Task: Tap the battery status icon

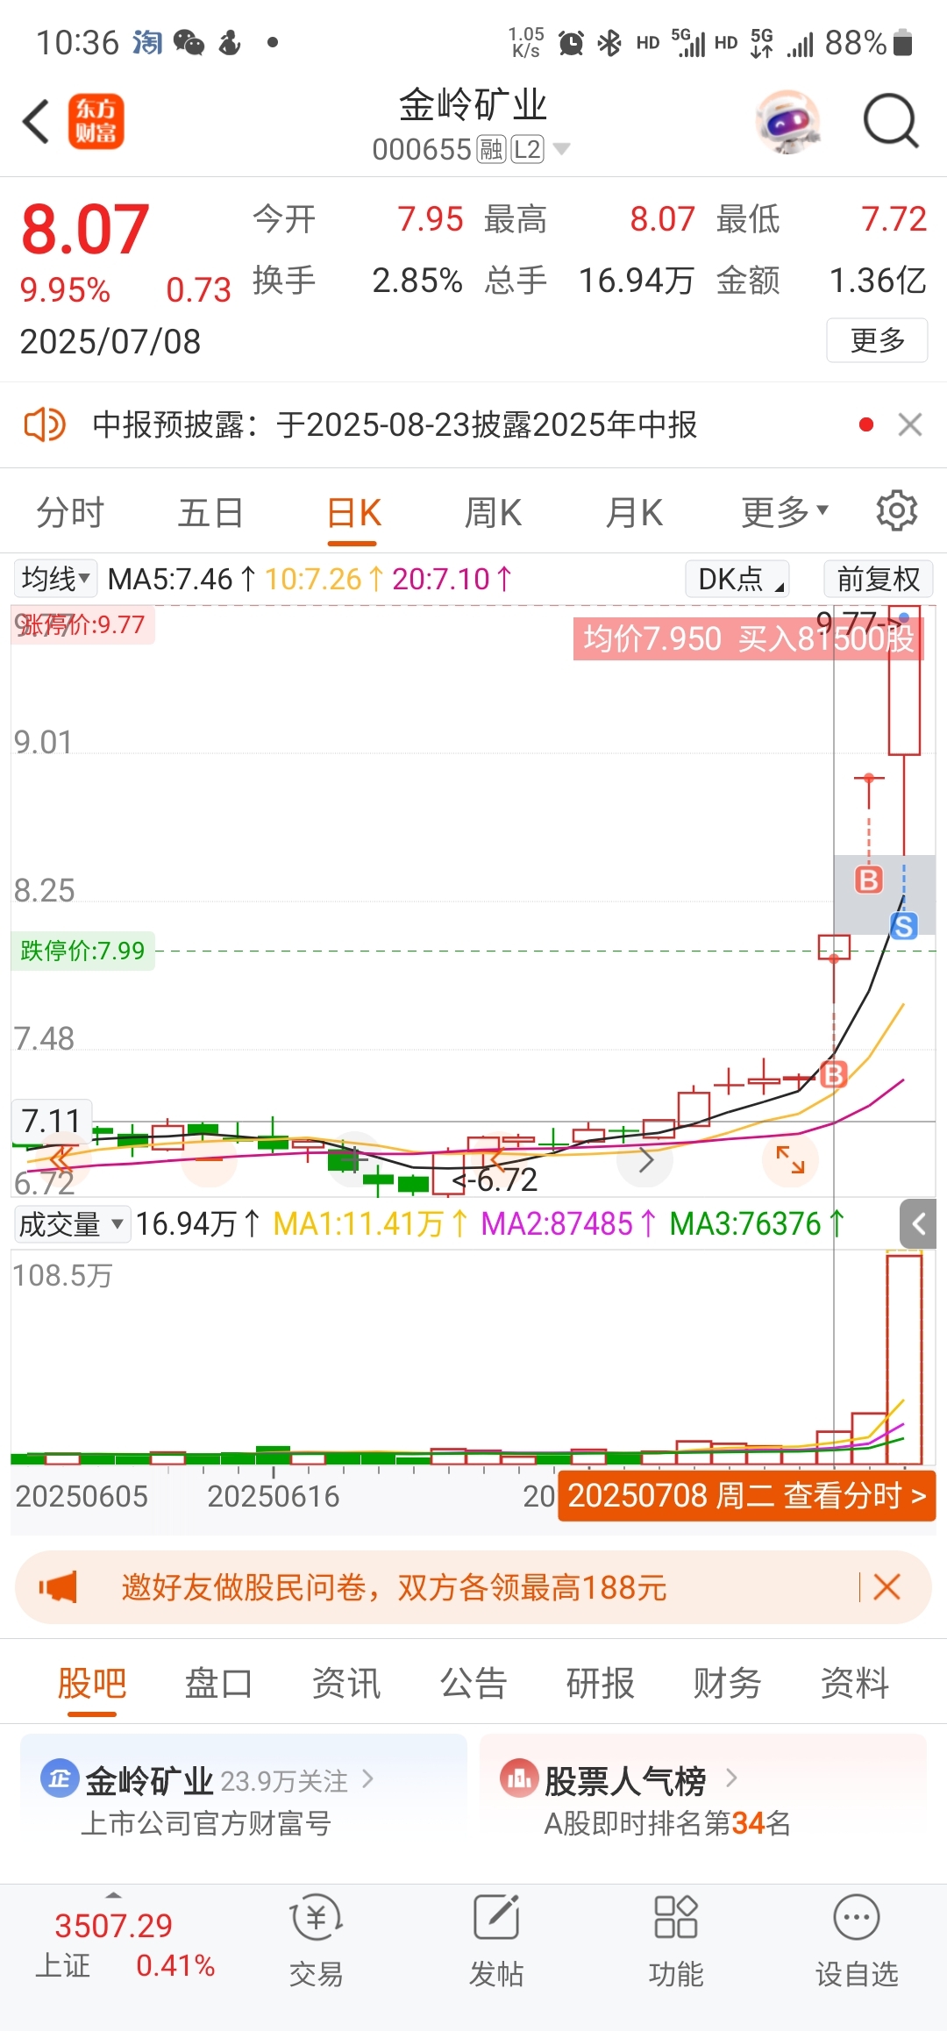Action: point(903,42)
